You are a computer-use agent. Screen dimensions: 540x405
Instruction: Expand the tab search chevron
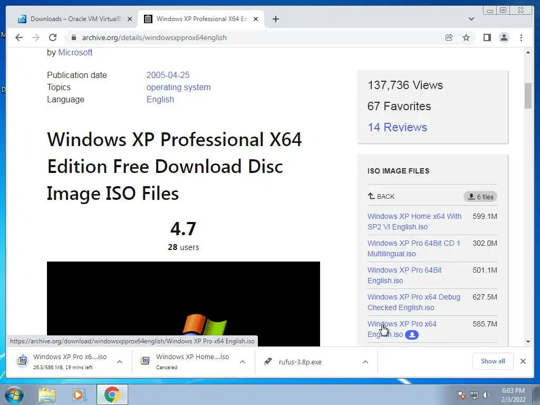pos(471,19)
